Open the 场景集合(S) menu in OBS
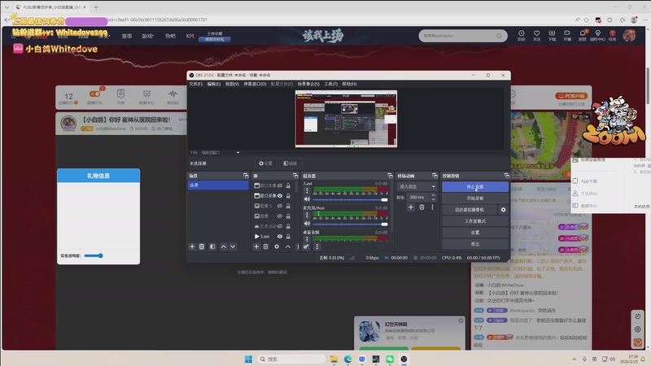This screenshot has height=366, width=651. [308, 84]
